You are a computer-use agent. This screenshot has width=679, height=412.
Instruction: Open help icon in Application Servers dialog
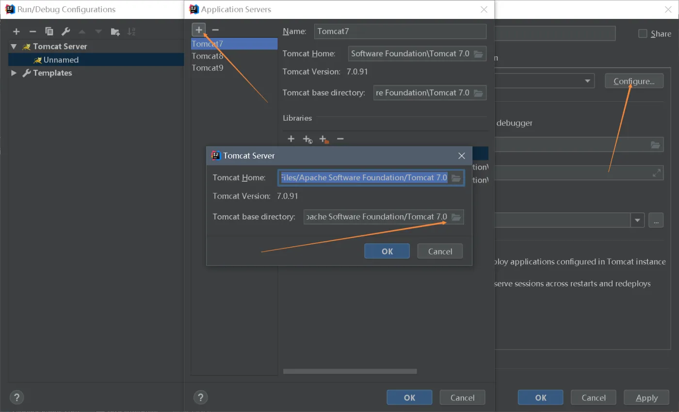point(200,397)
